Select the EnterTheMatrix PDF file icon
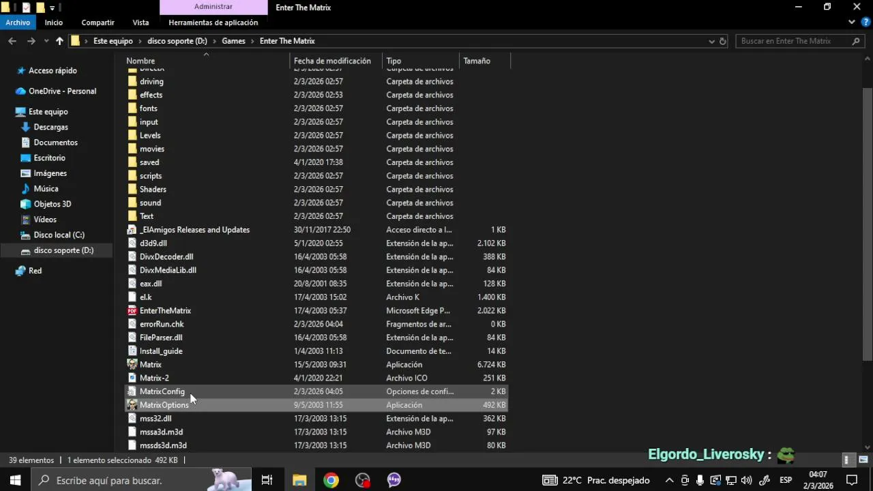Screen dimensions: 873x491 click(x=132, y=311)
